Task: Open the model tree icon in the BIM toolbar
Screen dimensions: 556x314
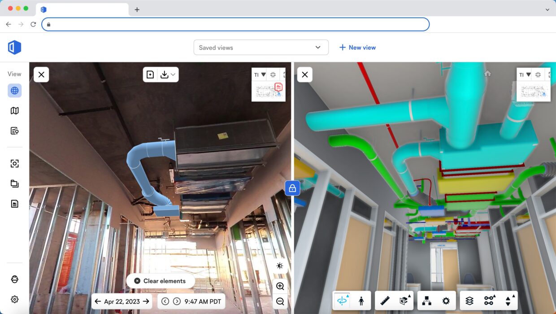Action: [427, 300]
